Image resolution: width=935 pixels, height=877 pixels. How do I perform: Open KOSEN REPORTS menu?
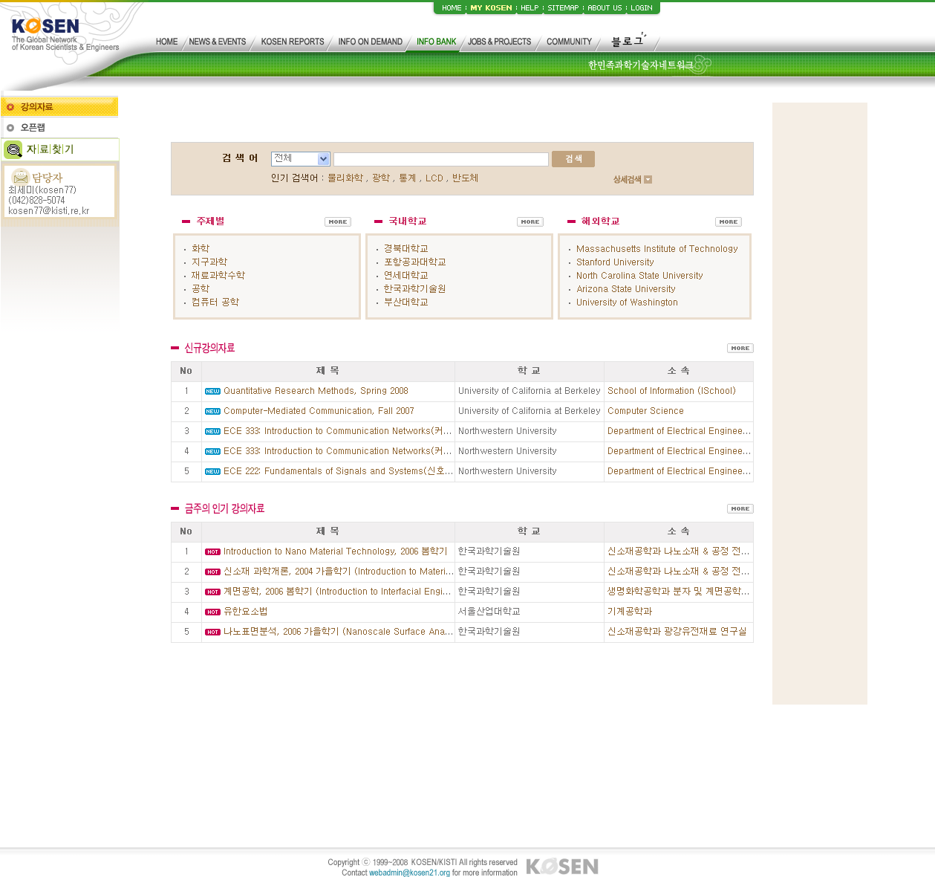point(293,42)
